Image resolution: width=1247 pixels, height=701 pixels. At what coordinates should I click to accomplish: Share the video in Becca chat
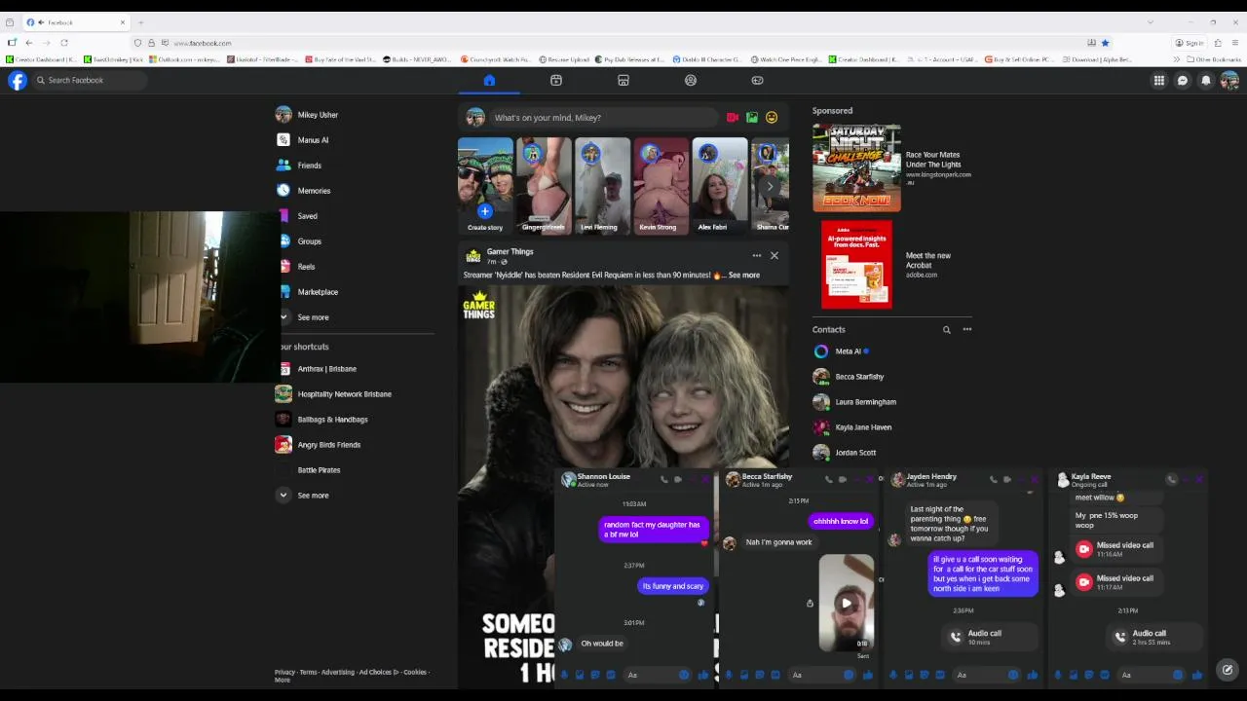pyautogui.click(x=810, y=604)
